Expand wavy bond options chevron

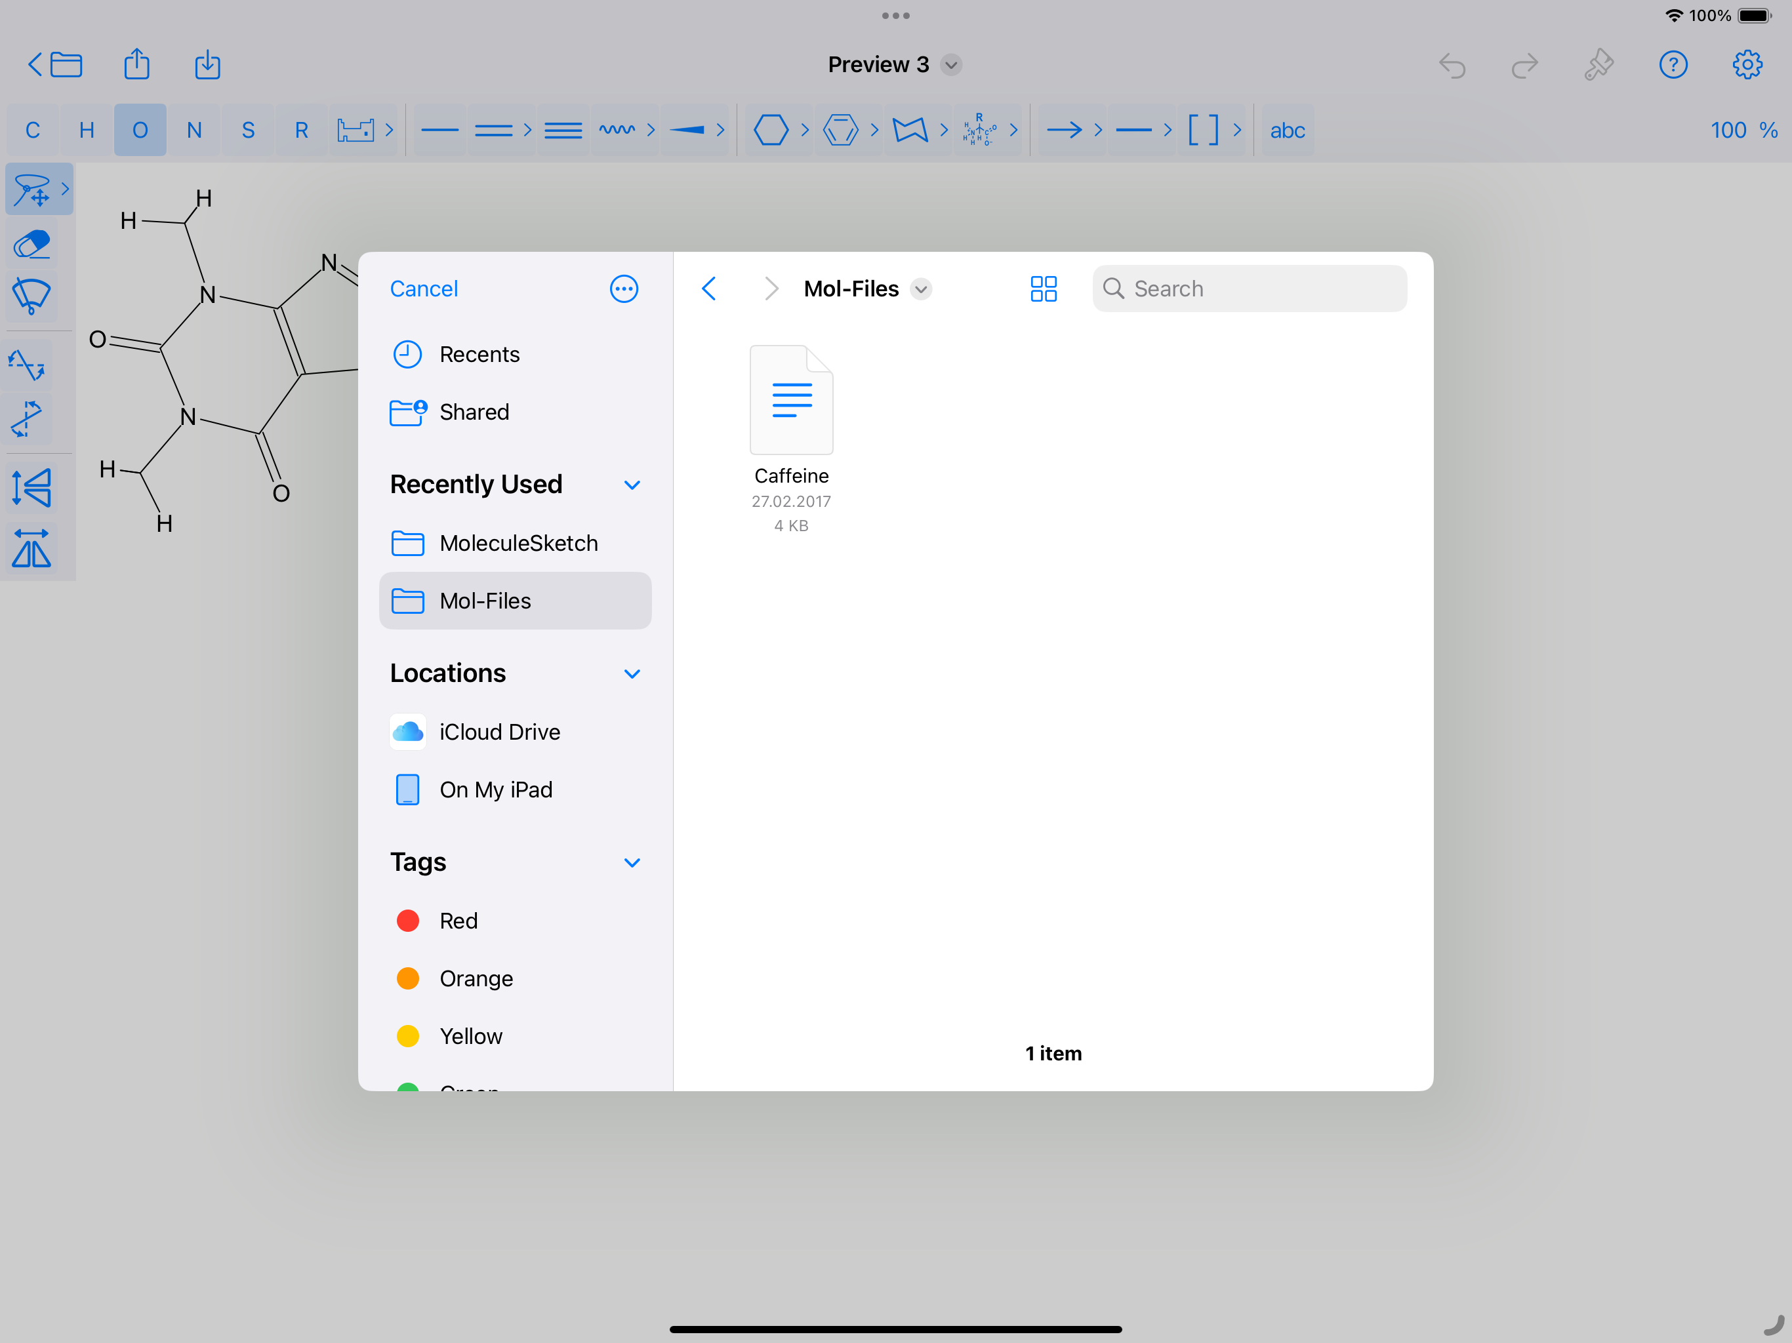651,130
